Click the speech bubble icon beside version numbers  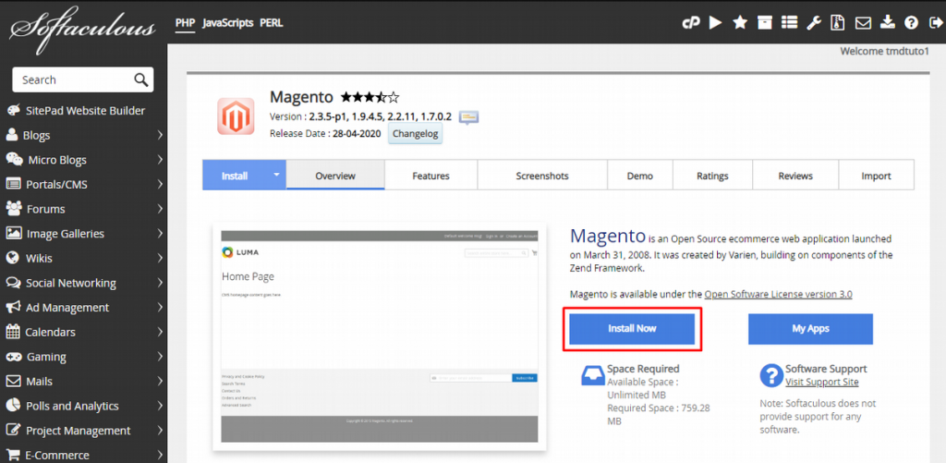(x=469, y=117)
